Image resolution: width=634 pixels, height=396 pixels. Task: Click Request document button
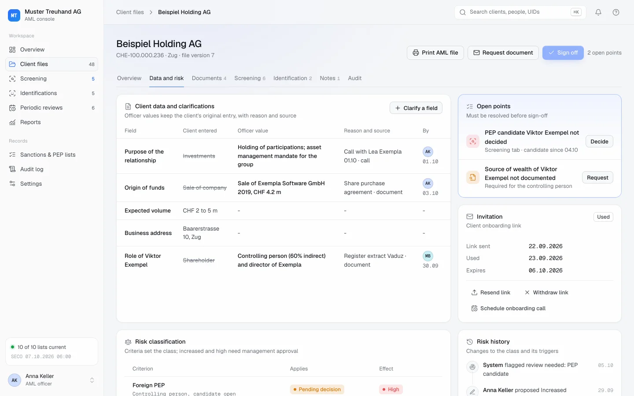(503, 53)
